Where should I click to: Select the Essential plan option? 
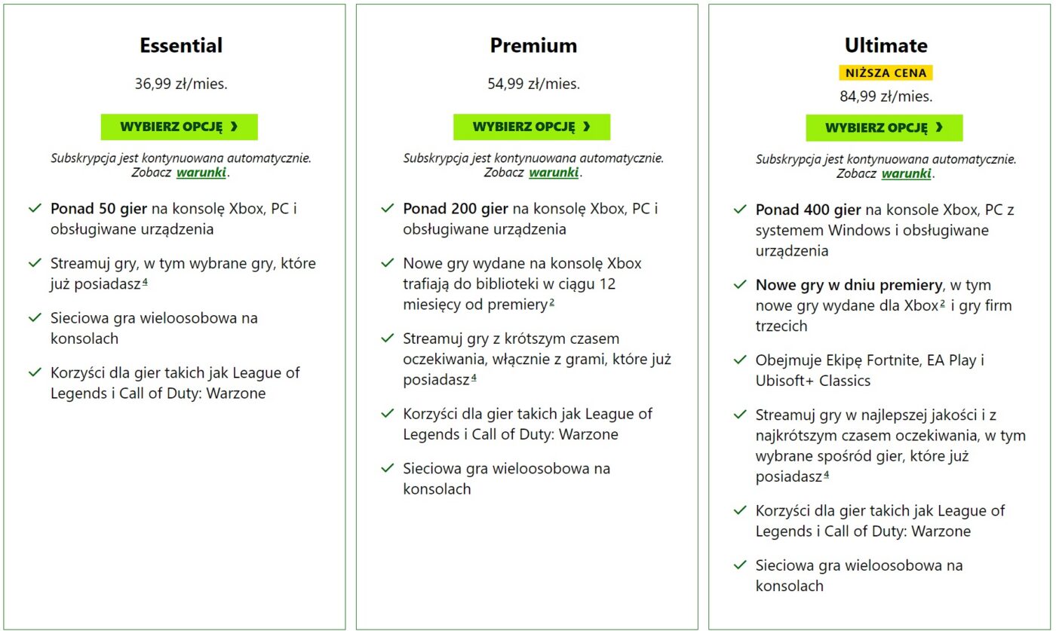(180, 127)
